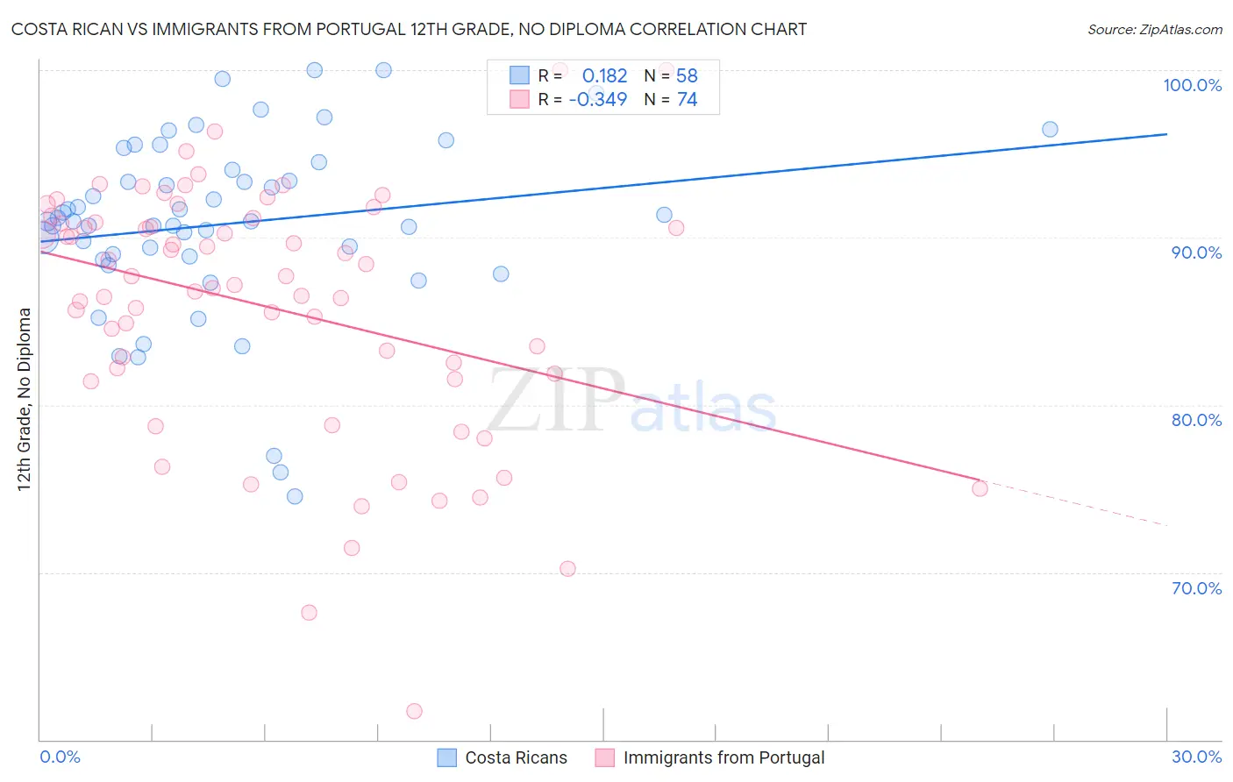Click the pink swatch in the R/N stats box
The image size is (1233, 782).
pyautogui.click(x=520, y=99)
